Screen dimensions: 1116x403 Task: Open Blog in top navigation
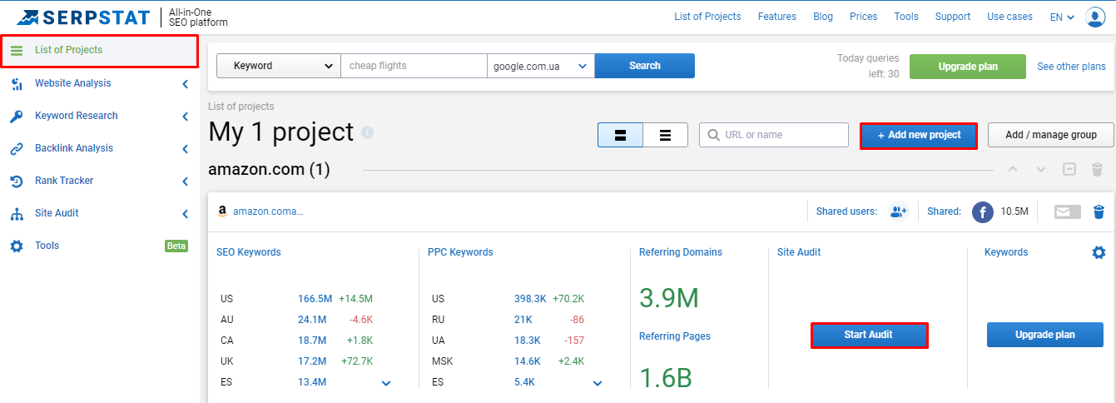click(823, 17)
